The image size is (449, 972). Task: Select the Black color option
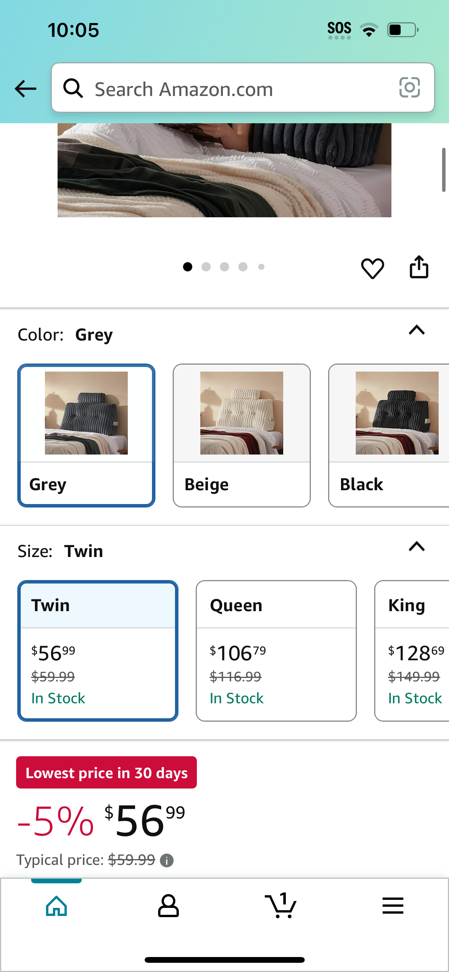tap(389, 436)
